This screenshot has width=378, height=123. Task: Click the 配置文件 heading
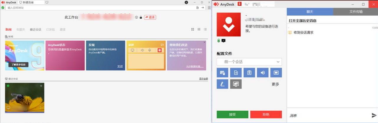coord(224,54)
